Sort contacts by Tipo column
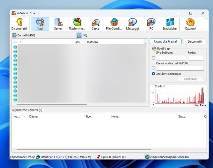The width and height of the screenshot is (213, 168). tap(79, 42)
